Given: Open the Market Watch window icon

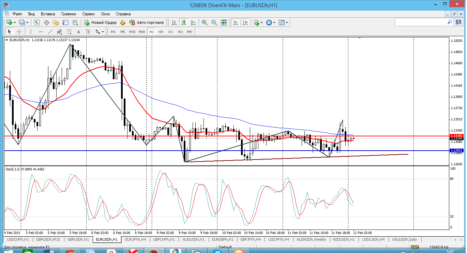Looking at the screenshot, I should (37, 22).
